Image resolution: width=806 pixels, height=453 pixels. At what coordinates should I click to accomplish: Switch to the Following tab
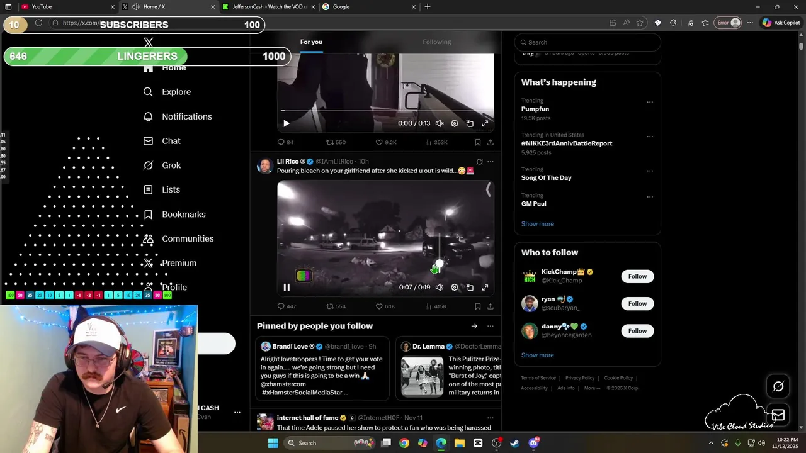point(437,42)
